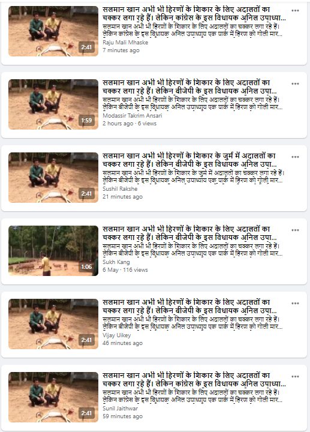Open the video title above Modassir Takrim Ansari
The height and width of the screenshot is (432, 310).
(189, 87)
